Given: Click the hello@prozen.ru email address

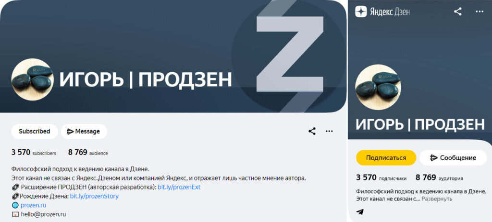Looking at the screenshot, I should (x=43, y=214).
